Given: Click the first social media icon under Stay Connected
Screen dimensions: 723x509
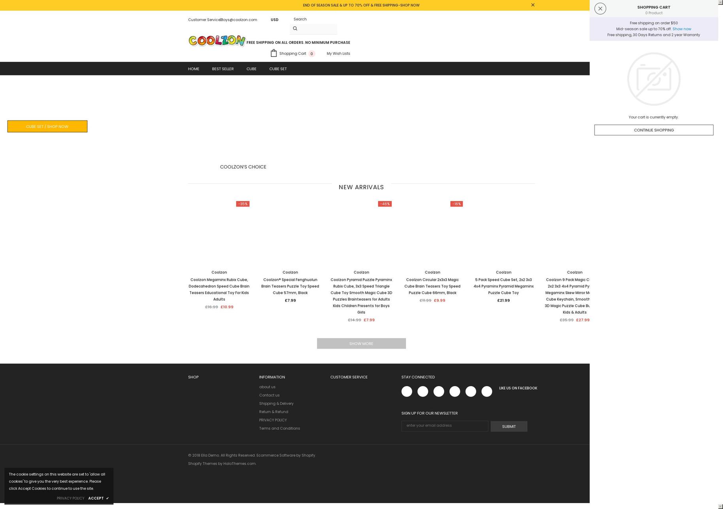Looking at the screenshot, I should coord(407,391).
